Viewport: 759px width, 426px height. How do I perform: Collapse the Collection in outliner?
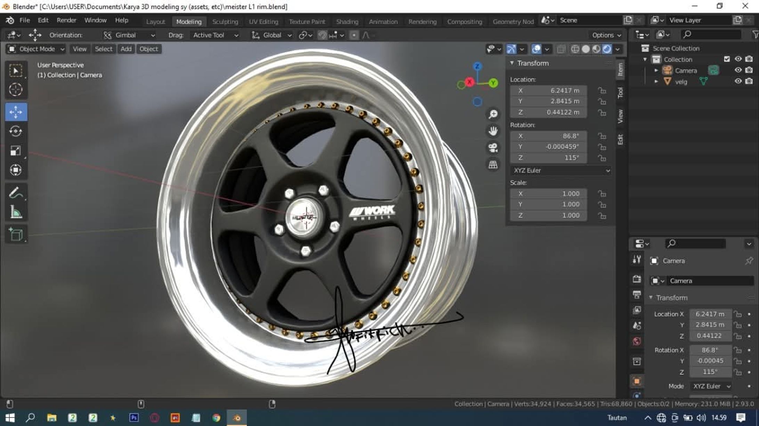coord(645,59)
